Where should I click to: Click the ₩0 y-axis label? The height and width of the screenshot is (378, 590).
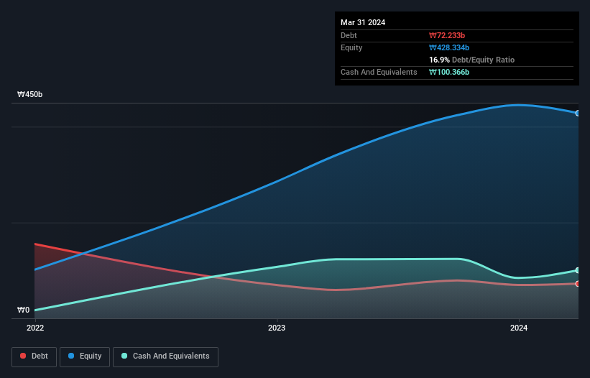23,310
